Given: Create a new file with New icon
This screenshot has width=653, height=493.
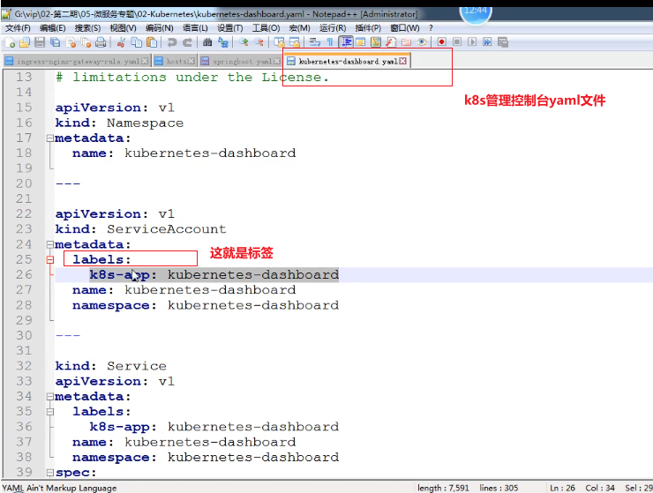Looking at the screenshot, I should (x=10, y=42).
